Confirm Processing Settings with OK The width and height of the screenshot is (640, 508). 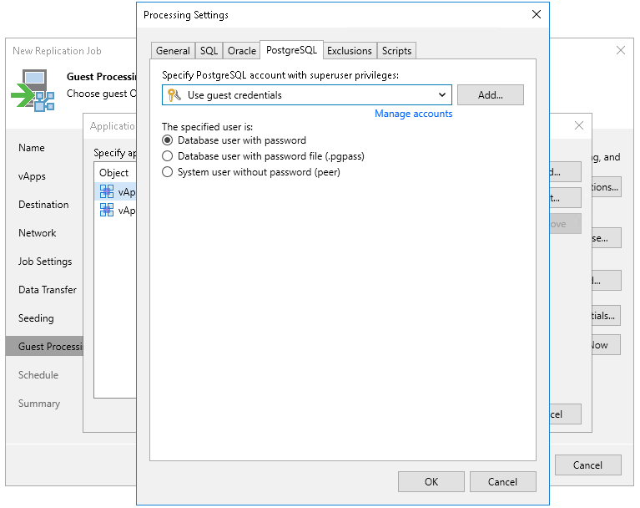click(431, 481)
